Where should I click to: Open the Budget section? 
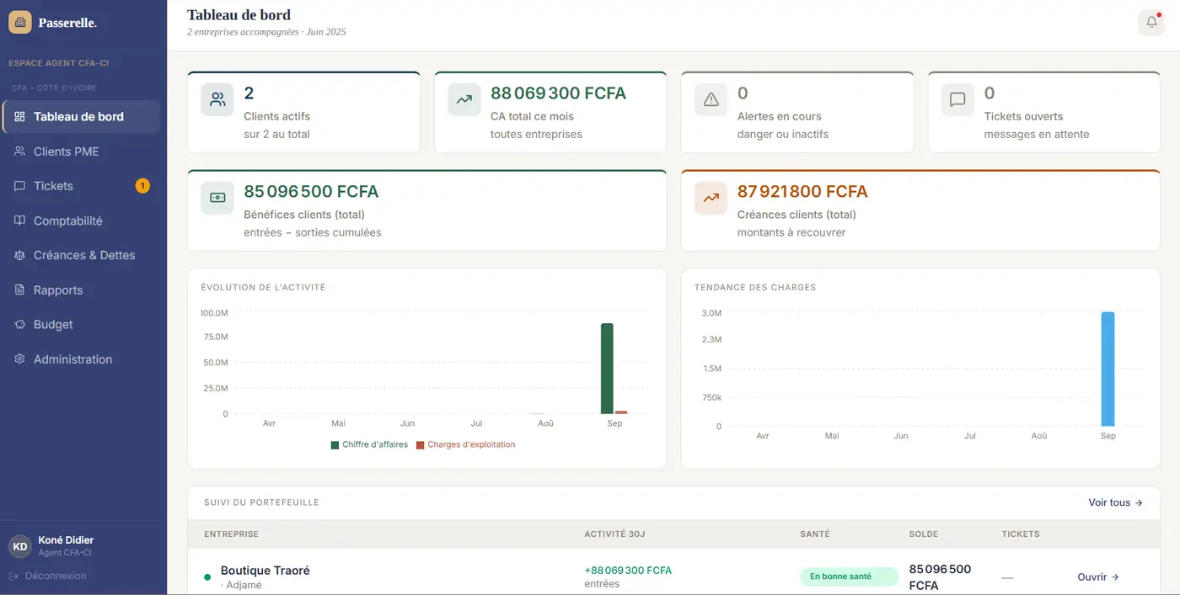(81, 324)
